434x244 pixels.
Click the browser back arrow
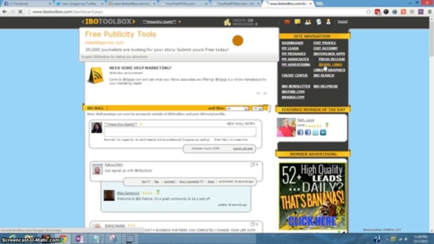[4, 12]
